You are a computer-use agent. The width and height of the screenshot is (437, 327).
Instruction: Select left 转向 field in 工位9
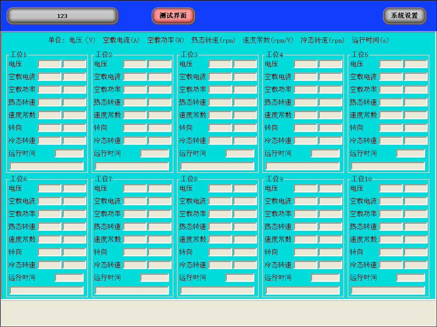click(306, 252)
